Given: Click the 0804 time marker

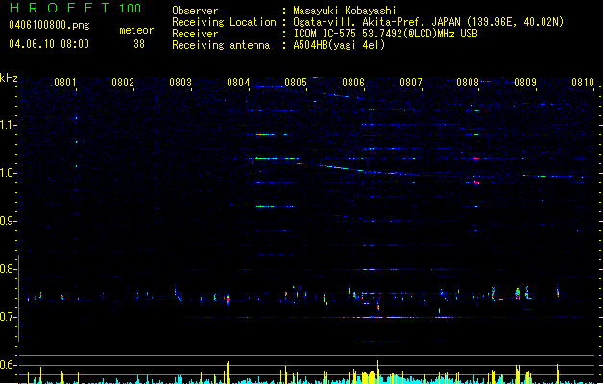Looking at the screenshot, I should pos(238,83).
